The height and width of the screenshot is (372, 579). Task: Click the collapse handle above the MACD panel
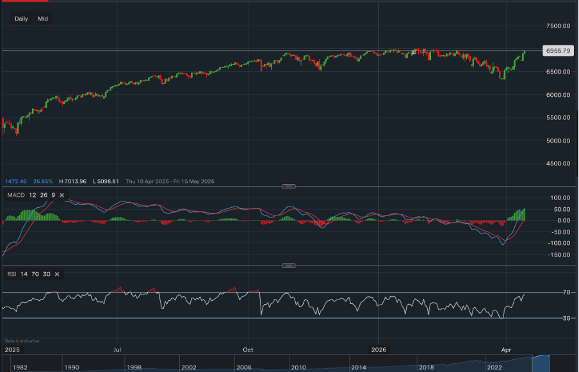289,186
